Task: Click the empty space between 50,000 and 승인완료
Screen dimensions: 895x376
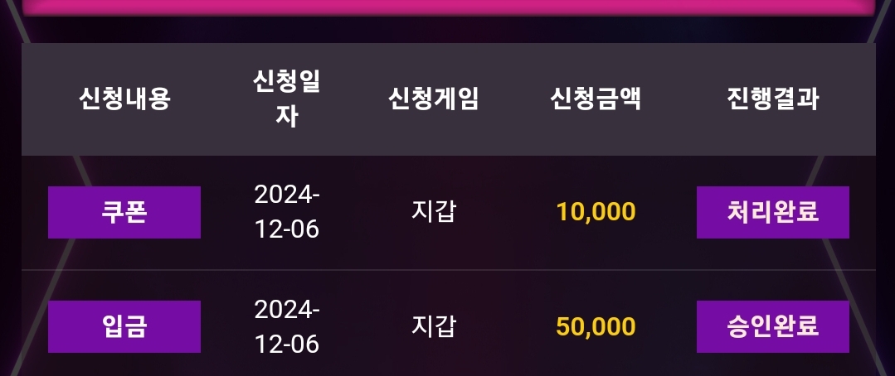Action: [x=666, y=326]
